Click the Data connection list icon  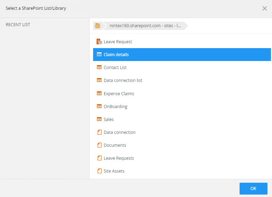(x=99, y=80)
